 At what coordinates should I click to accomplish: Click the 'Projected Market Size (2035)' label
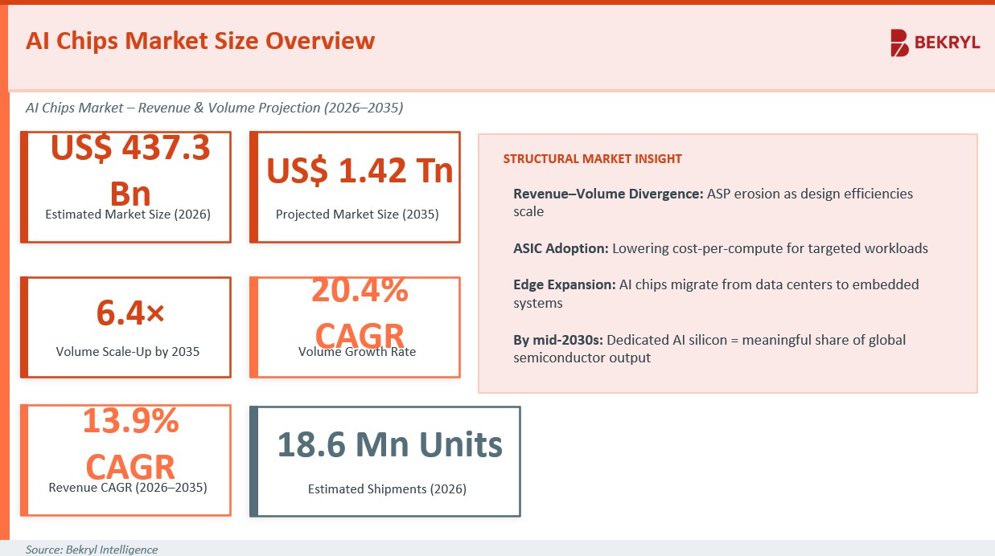coord(357,215)
